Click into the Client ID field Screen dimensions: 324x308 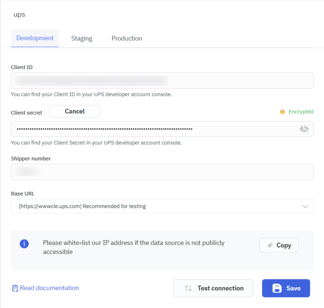(x=162, y=81)
